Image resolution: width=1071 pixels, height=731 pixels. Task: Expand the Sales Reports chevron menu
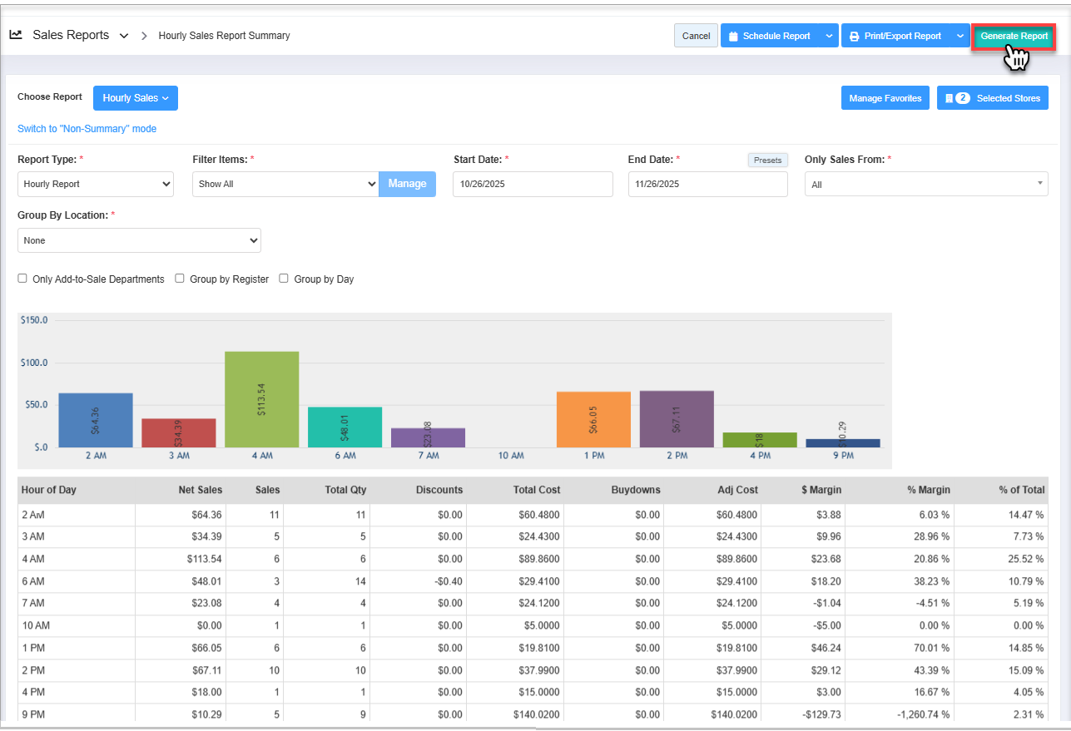[124, 36]
